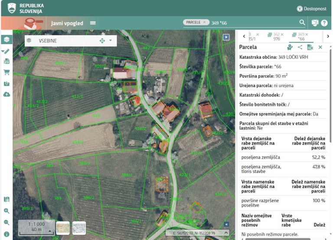Click the Dostopnost accessibility link
333x240 pixels.
pyautogui.click(x=311, y=9)
